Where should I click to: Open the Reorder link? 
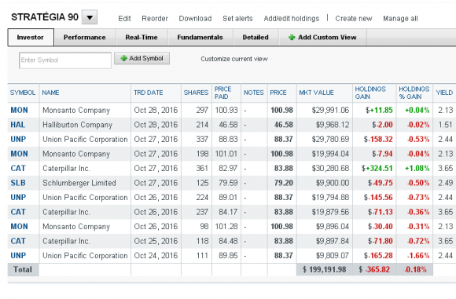point(155,19)
